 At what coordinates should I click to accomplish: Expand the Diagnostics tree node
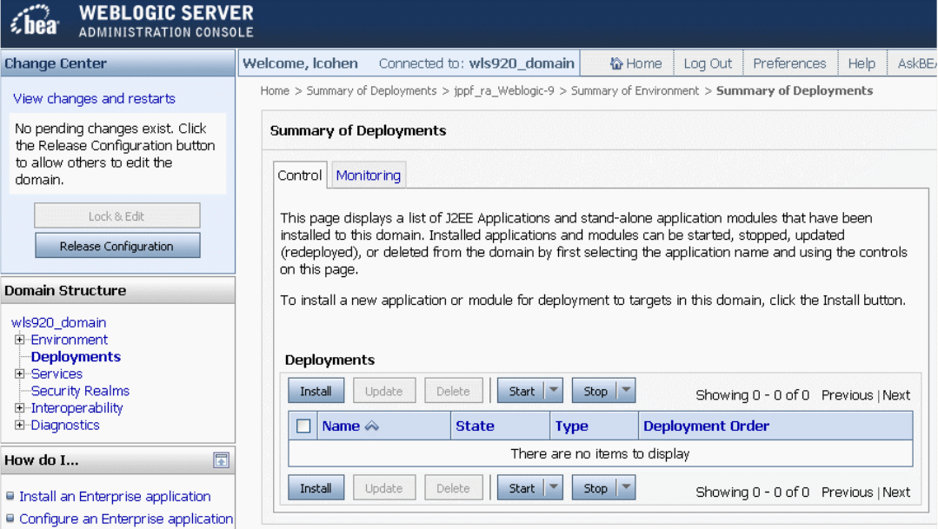[20, 425]
